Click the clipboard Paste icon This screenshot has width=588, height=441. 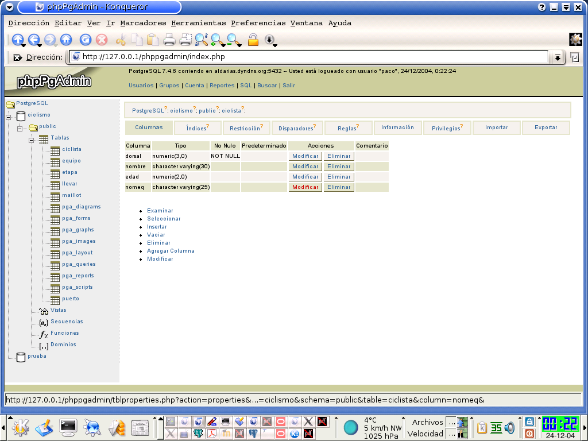click(x=153, y=40)
